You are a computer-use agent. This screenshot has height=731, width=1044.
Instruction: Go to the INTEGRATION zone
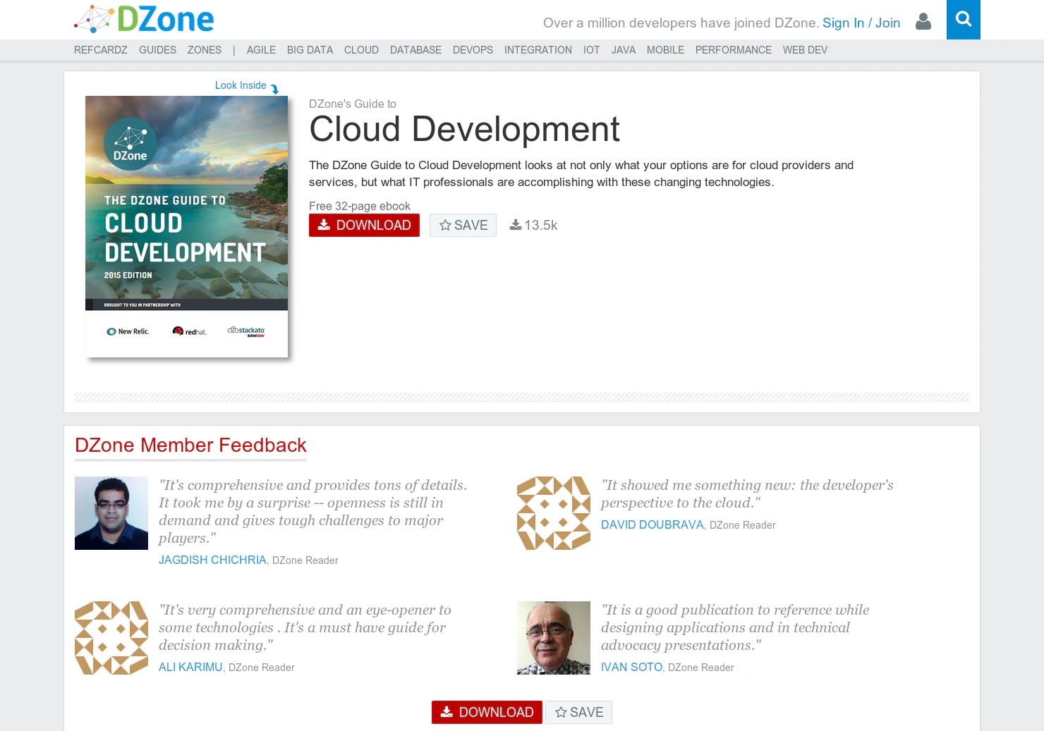[538, 50]
